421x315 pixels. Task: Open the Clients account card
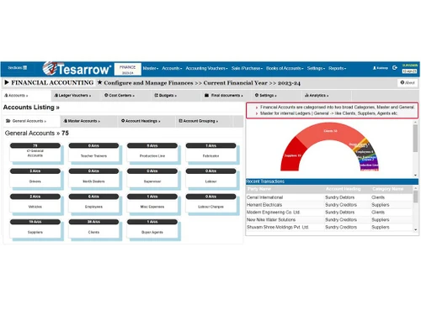(93, 228)
